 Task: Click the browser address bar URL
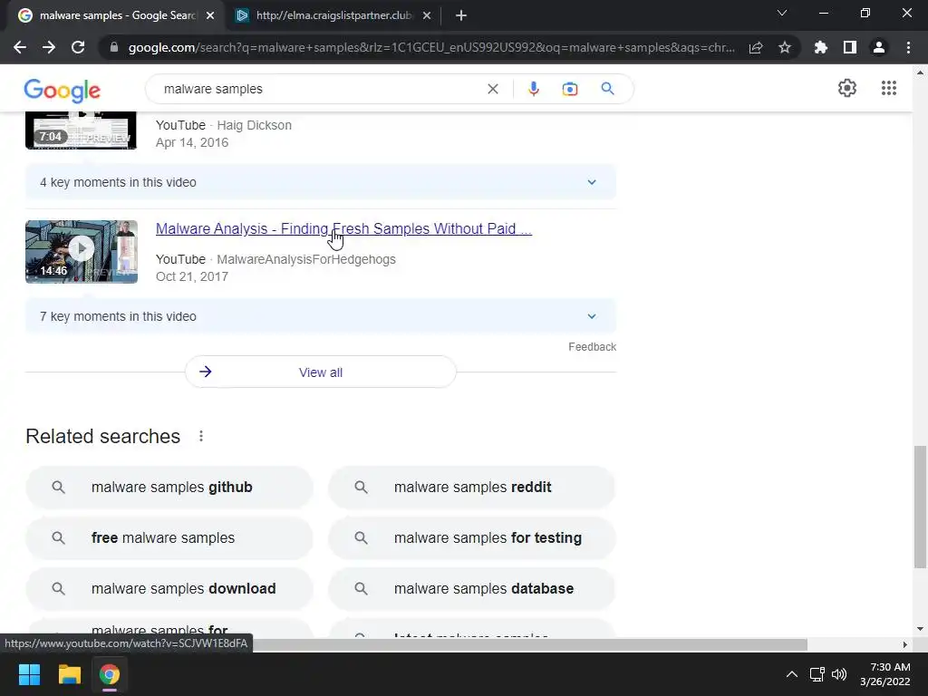(431, 47)
